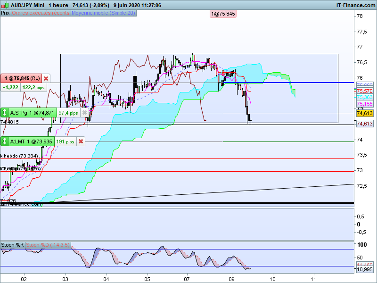
Task: Click the 74,613 (-2,09%) quote in the title
Action: tap(91, 5)
